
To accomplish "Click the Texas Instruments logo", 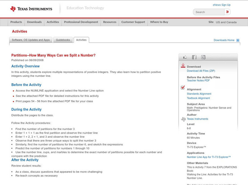I will (x=31, y=9).
